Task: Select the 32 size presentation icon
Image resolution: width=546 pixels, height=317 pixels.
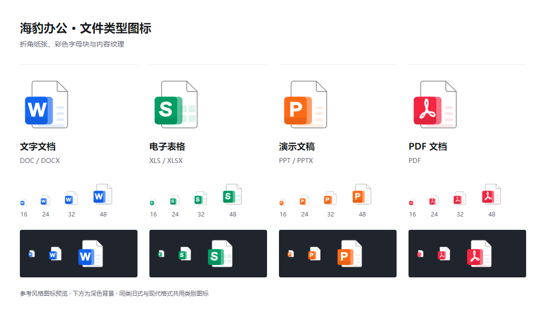Action: pos(331,199)
